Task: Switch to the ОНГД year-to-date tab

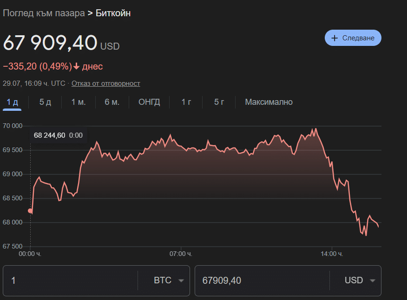Action: click(149, 102)
